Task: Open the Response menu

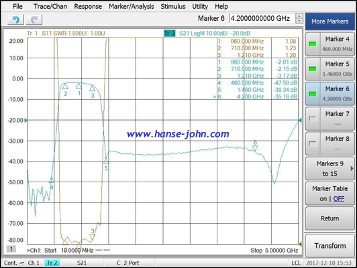Action: click(x=88, y=6)
